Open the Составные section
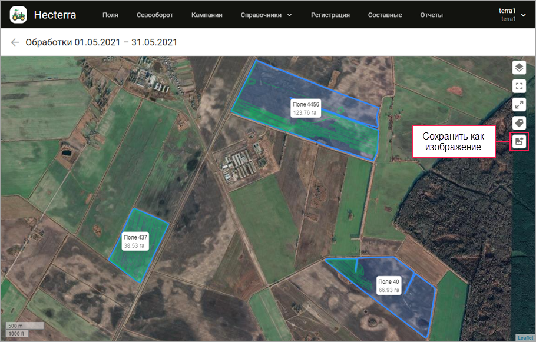 click(385, 15)
